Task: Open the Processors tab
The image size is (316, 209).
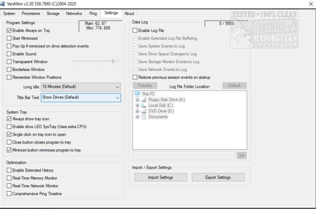Action: click(31, 13)
